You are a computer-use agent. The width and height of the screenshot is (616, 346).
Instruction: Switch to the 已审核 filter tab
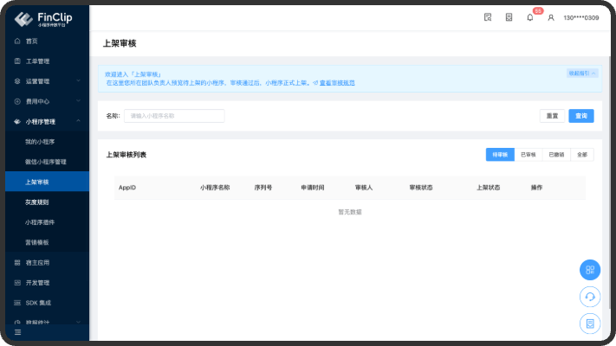pos(528,154)
